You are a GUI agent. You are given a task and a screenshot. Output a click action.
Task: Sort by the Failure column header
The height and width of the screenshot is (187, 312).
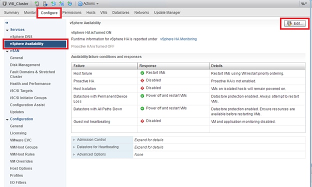(104, 66)
